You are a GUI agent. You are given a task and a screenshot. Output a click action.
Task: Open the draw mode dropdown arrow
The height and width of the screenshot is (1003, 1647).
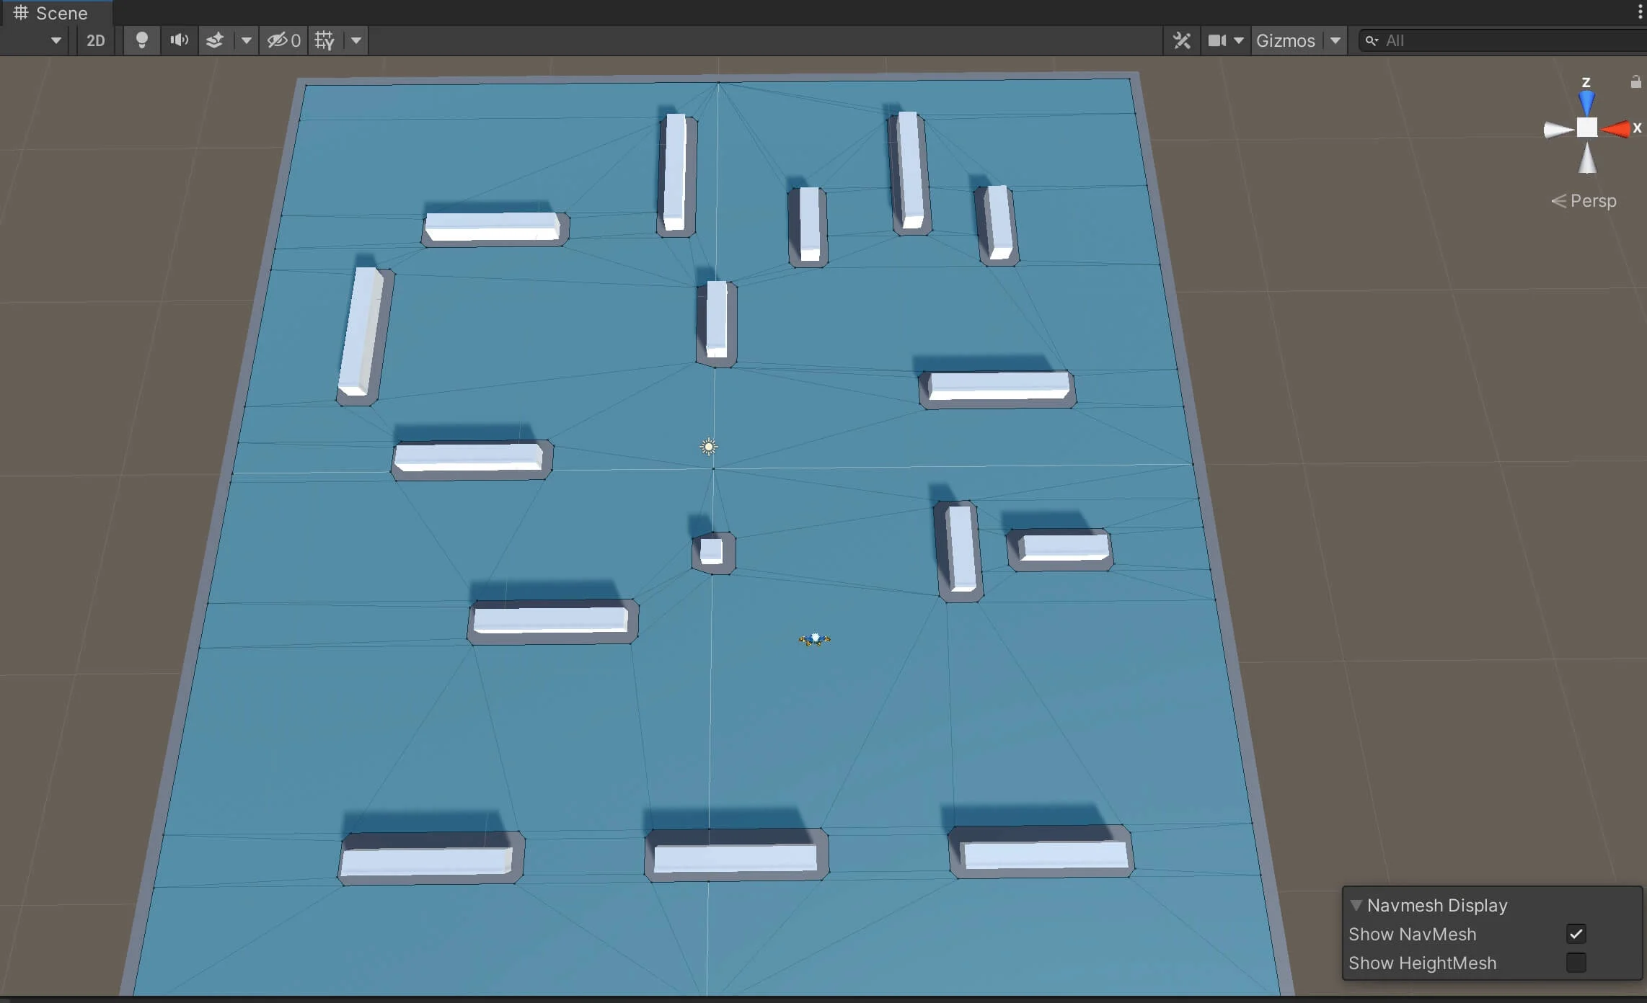(56, 40)
